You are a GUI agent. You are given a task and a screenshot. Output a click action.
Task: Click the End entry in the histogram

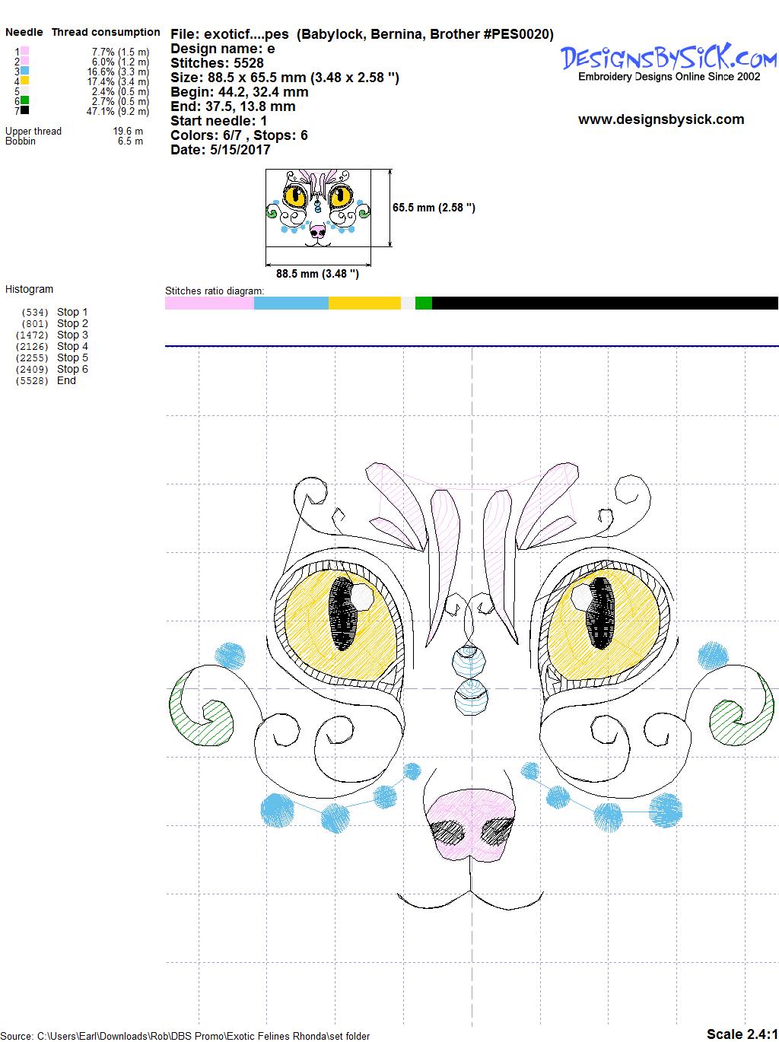[66, 380]
